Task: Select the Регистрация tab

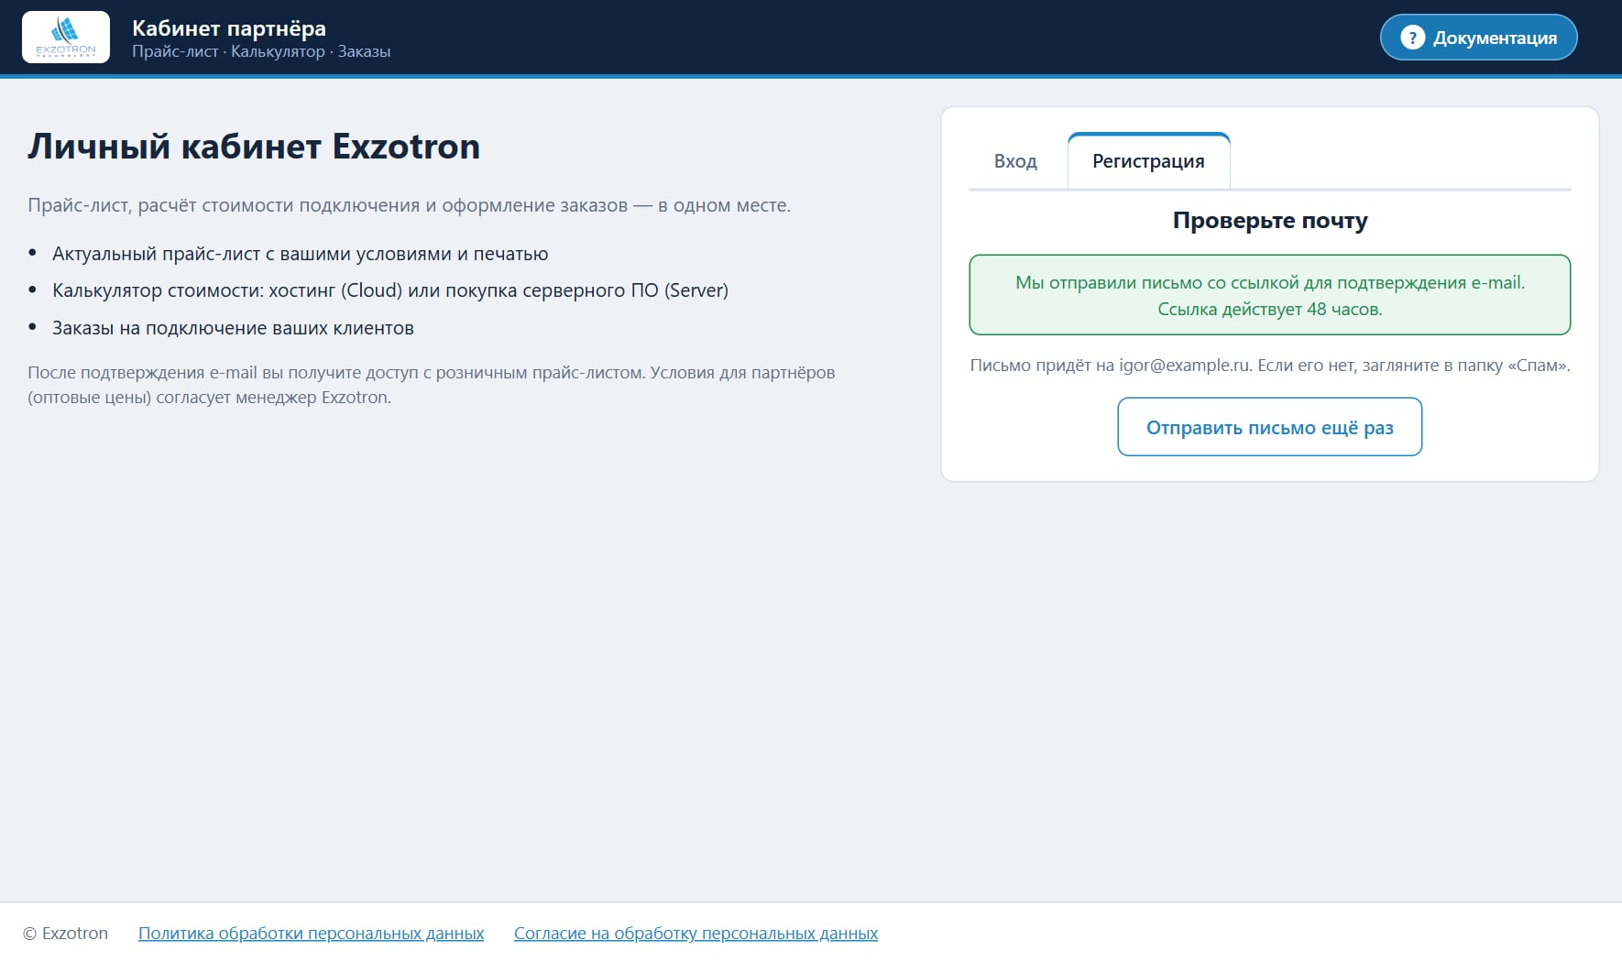Action: 1148,161
